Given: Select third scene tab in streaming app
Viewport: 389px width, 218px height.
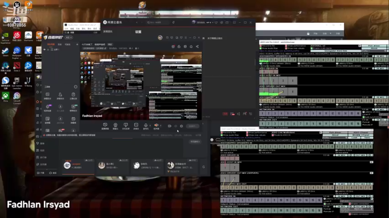Looking at the screenshot, I should coord(68,45).
